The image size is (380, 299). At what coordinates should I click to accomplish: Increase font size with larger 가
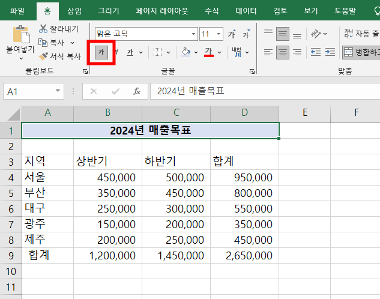(x=232, y=34)
